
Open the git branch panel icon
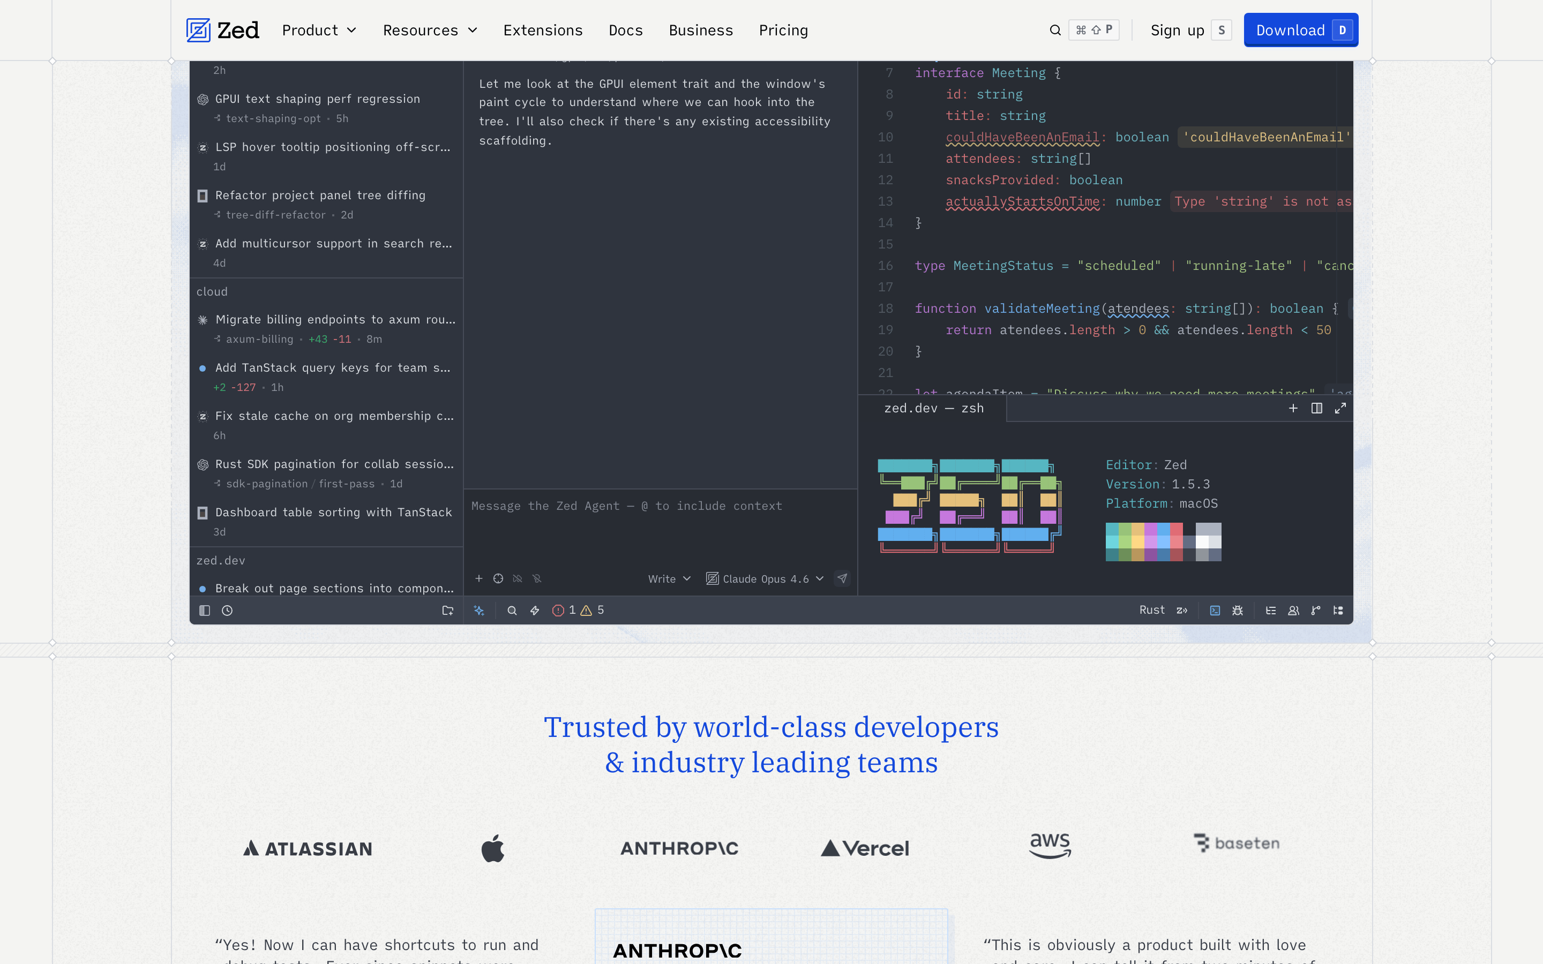1315,610
